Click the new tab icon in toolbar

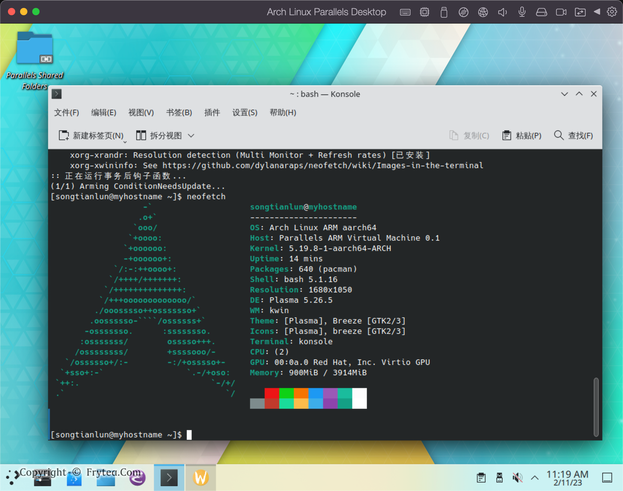coord(64,135)
